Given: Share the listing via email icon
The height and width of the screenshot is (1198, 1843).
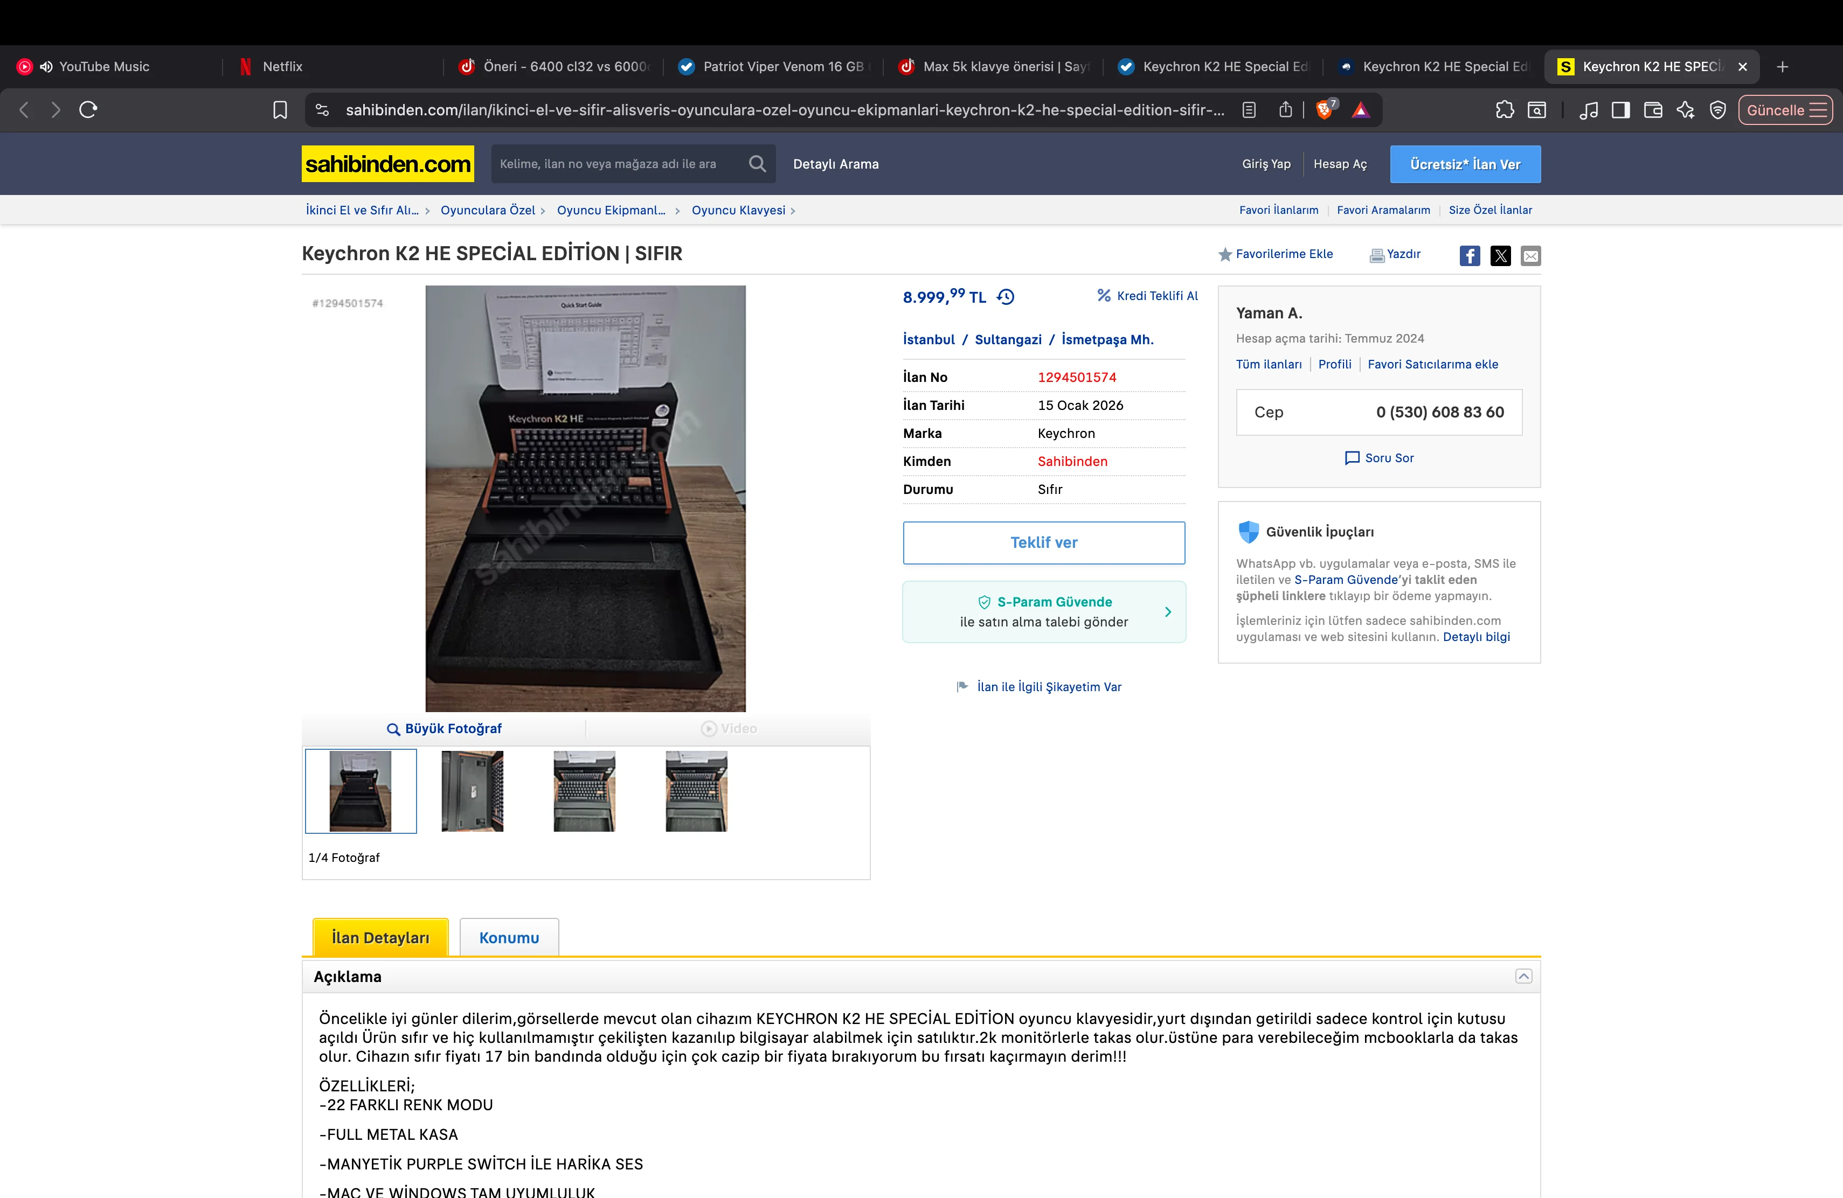Looking at the screenshot, I should coord(1530,255).
